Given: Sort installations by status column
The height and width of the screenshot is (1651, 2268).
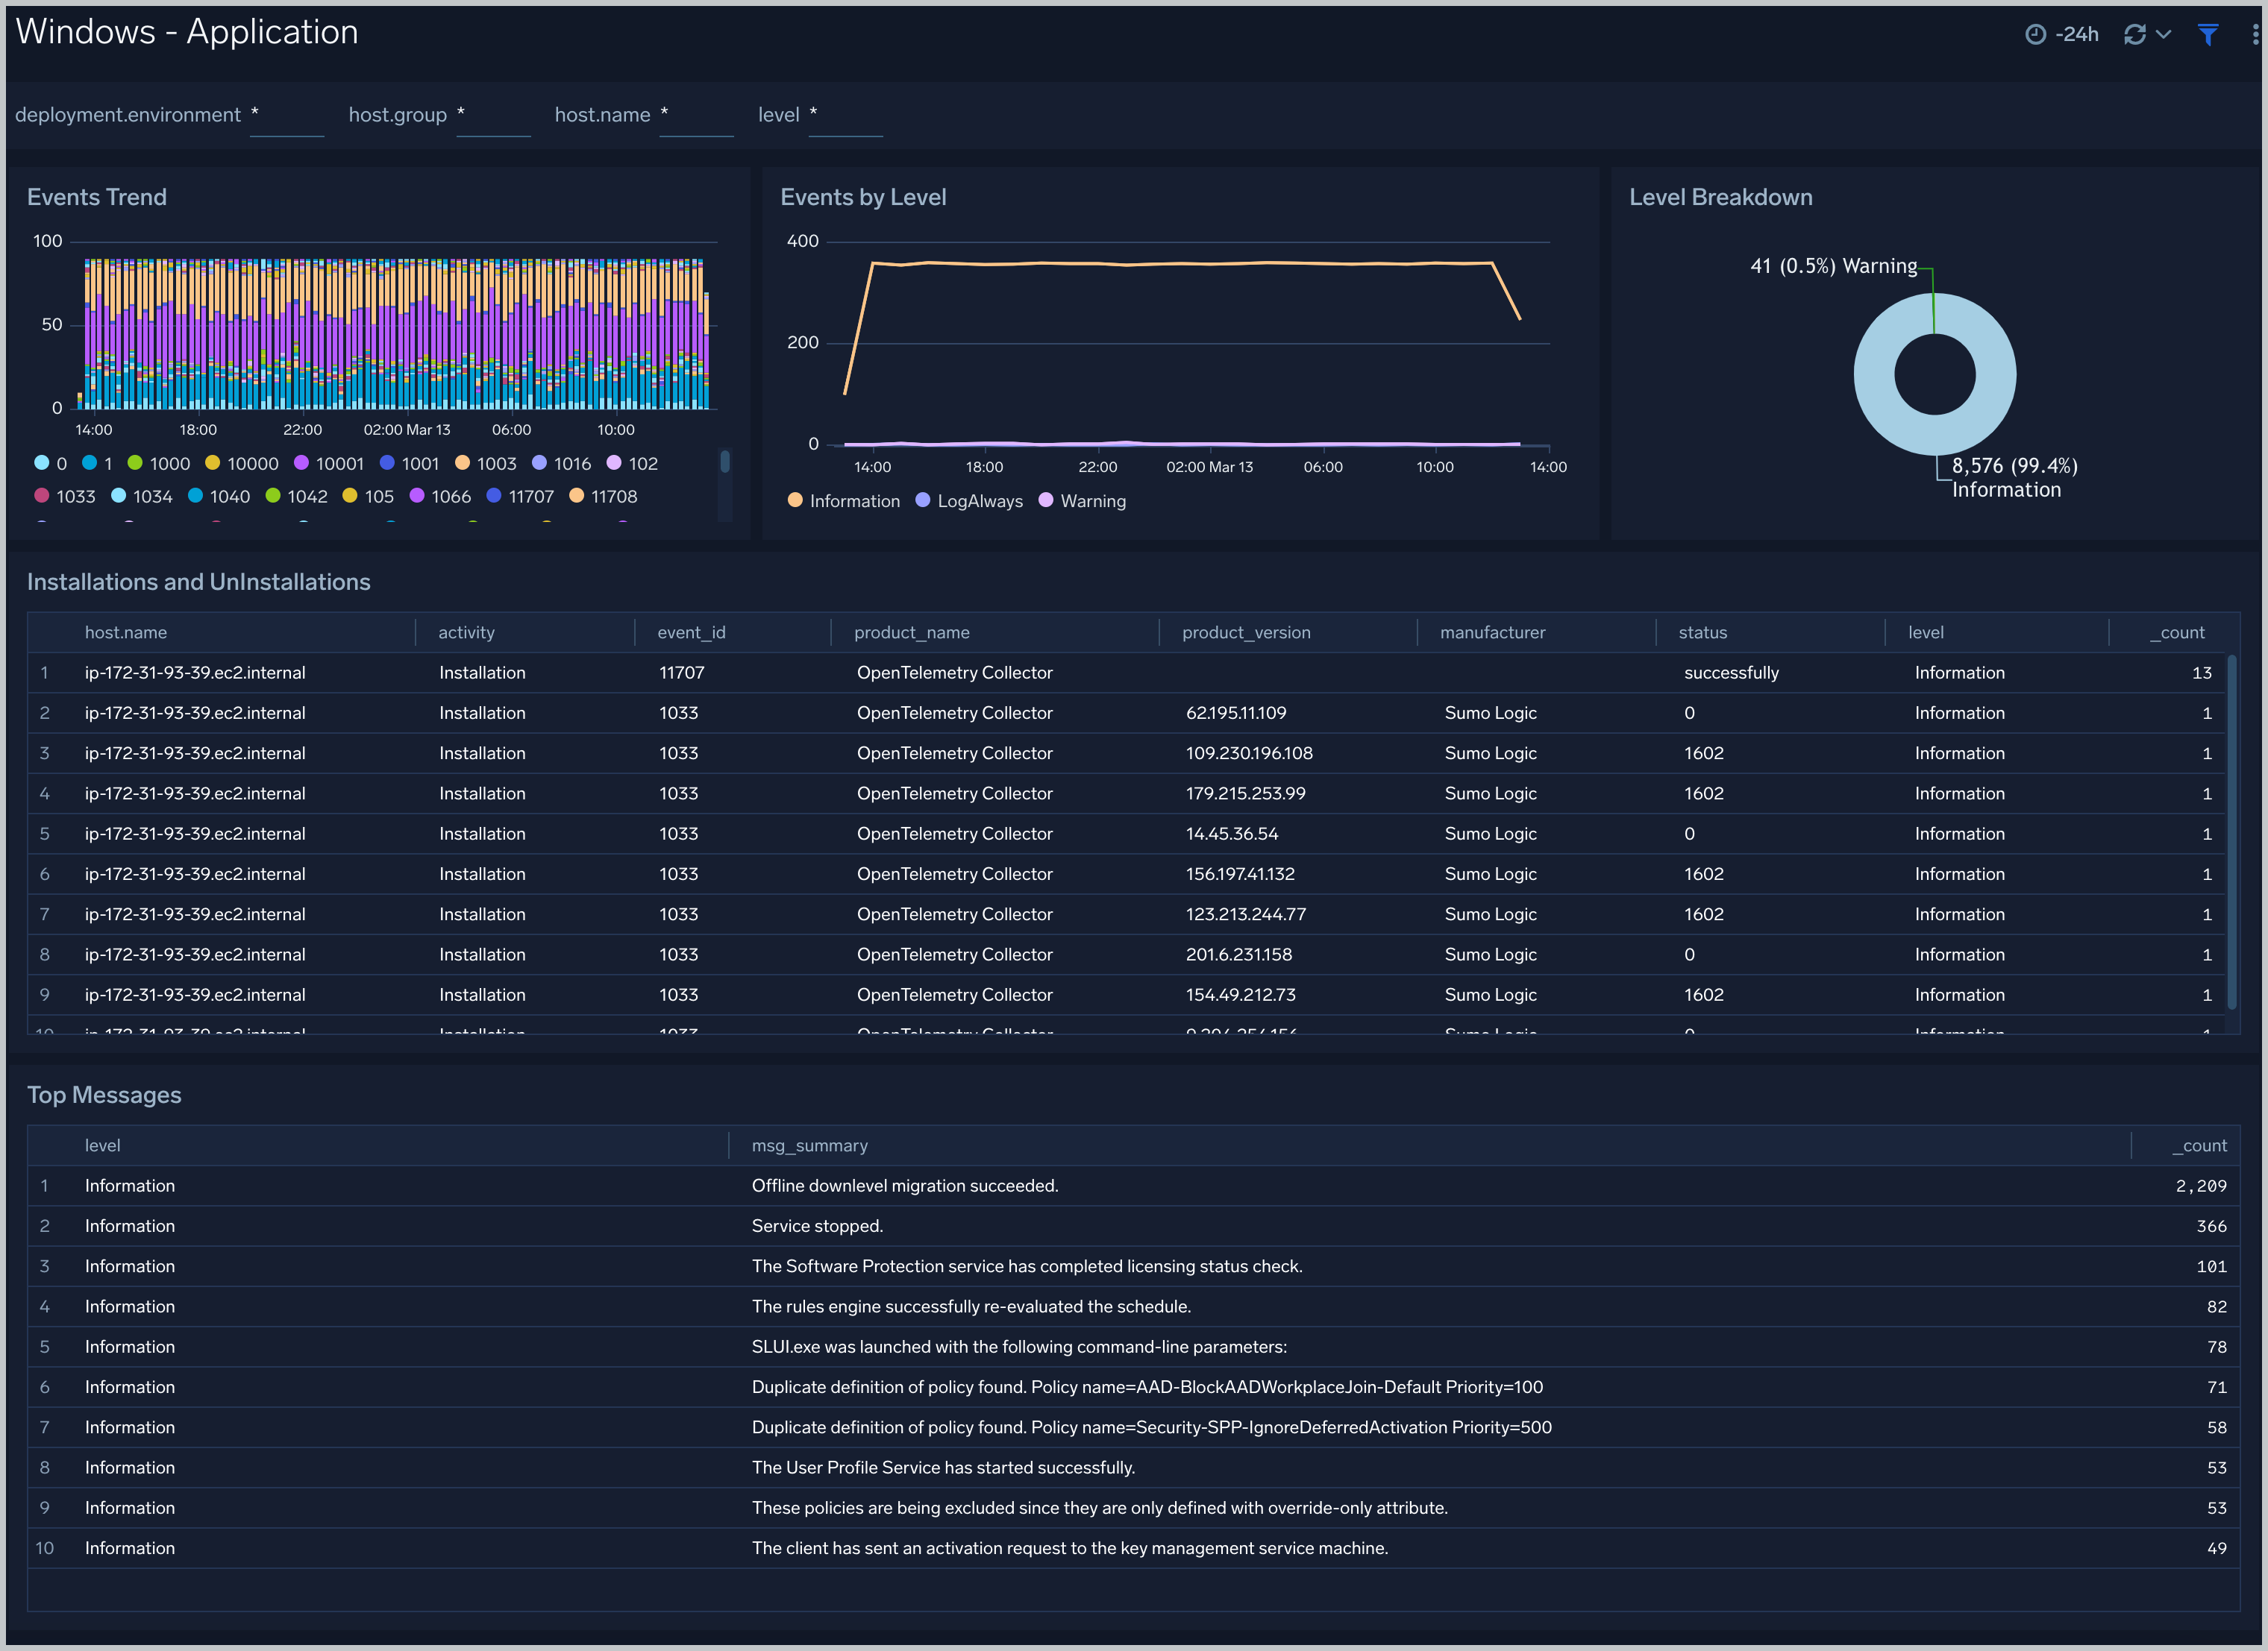Looking at the screenshot, I should pos(1702,632).
